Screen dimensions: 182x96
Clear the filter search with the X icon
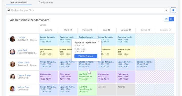coord(166,10)
